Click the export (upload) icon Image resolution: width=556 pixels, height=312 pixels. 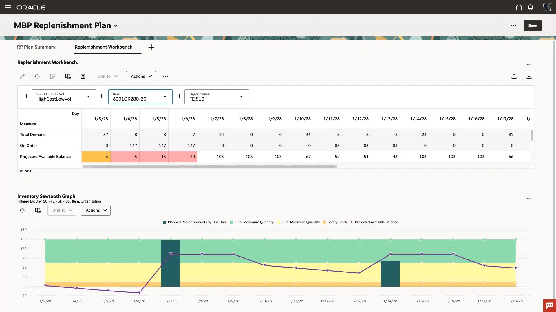pyautogui.click(x=514, y=76)
